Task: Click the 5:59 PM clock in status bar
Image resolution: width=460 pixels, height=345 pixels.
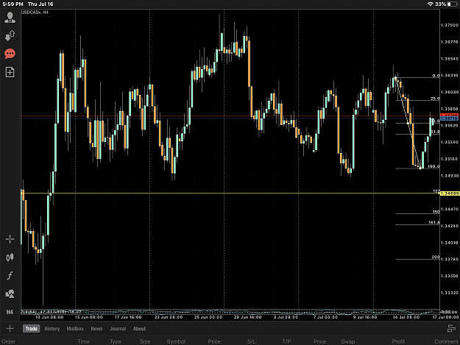Action: click(x=13, y=4)
